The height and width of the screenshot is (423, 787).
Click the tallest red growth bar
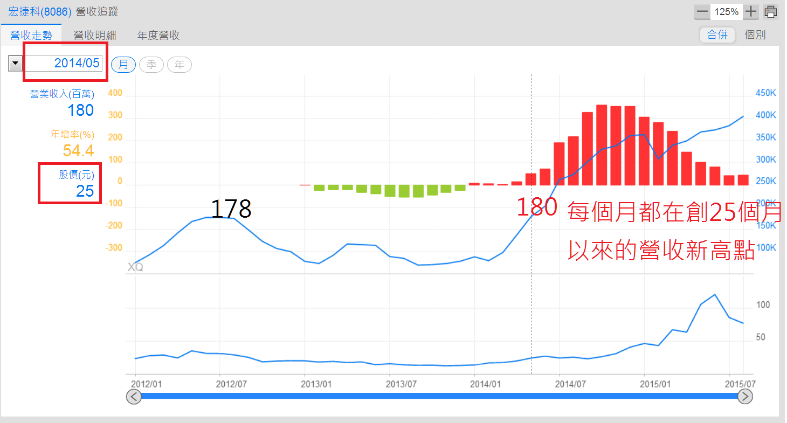click(602, 144)
